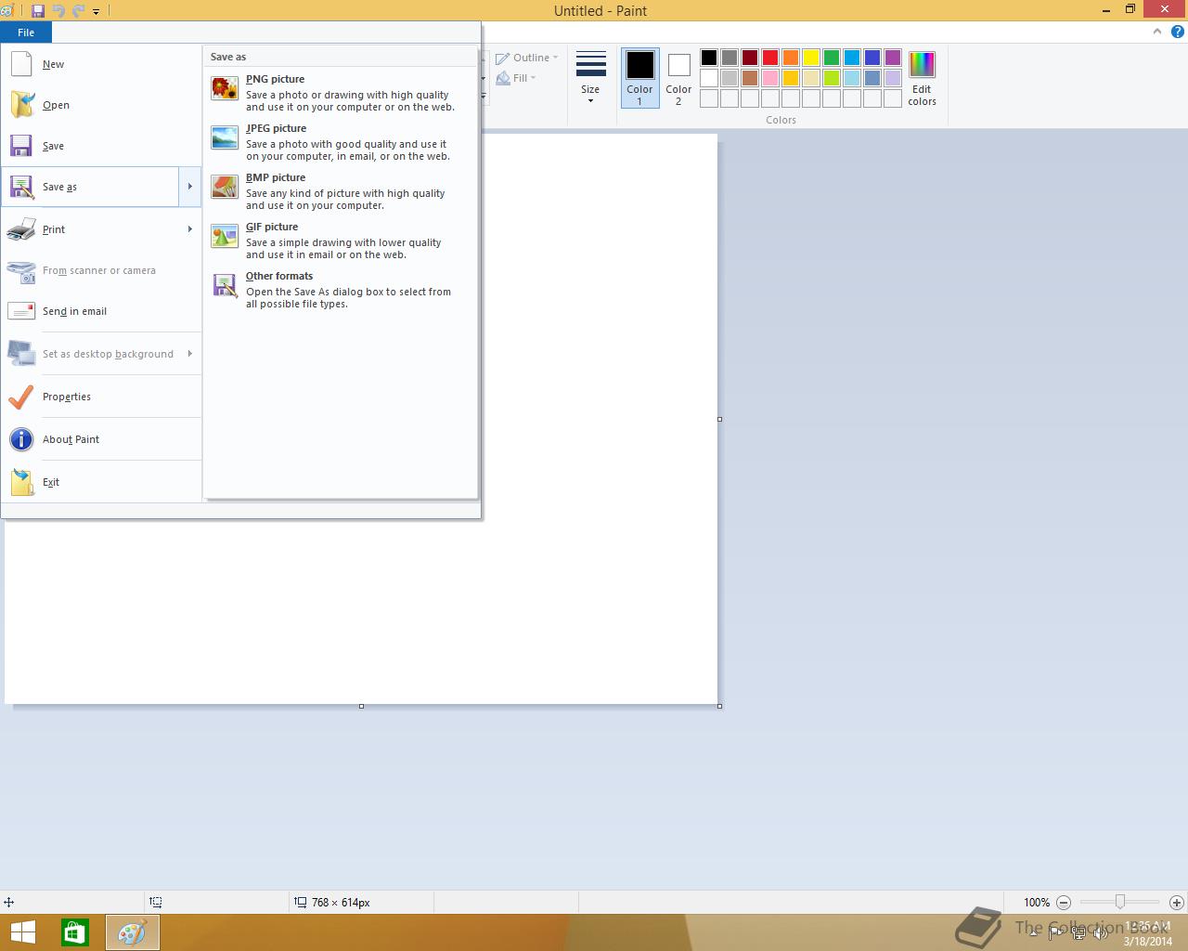Image resolution: width=1188 pixels, height=951 pixels.
Task: Pick the yellow color swatch
Action: [811, 58]
